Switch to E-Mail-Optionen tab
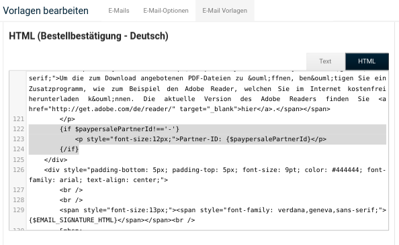Image resolution: width=399 pixels, height=245 pixels. pos(166,11)
